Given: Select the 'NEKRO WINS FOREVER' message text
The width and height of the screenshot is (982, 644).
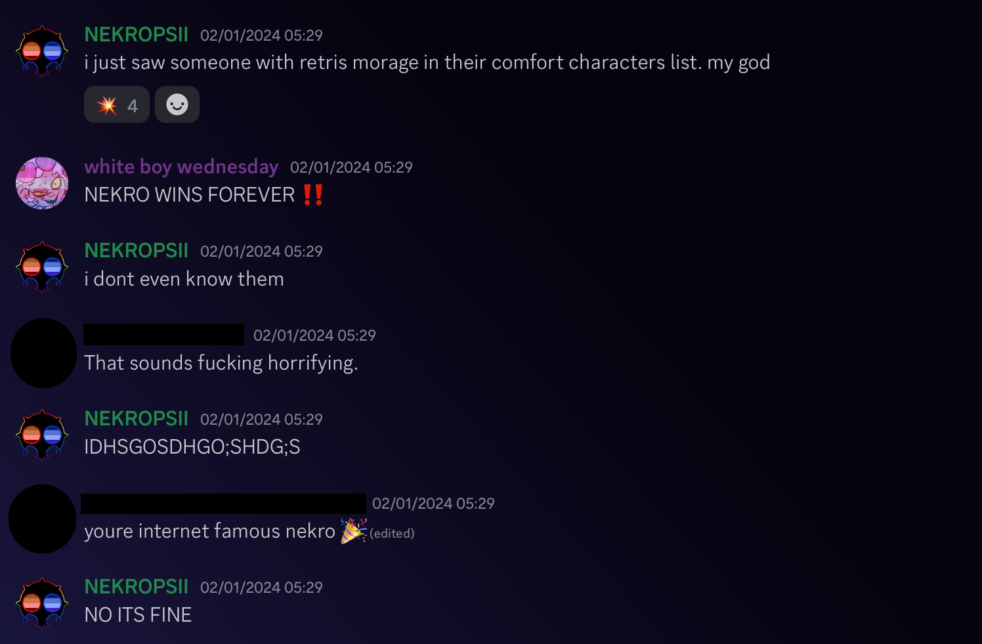Looking at the screenshot, I should click(190, 195).
